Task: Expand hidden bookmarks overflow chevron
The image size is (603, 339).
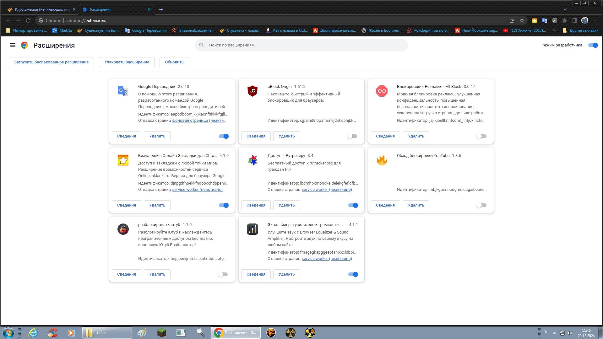Action: pyautogui.click(x=554, y=30)
